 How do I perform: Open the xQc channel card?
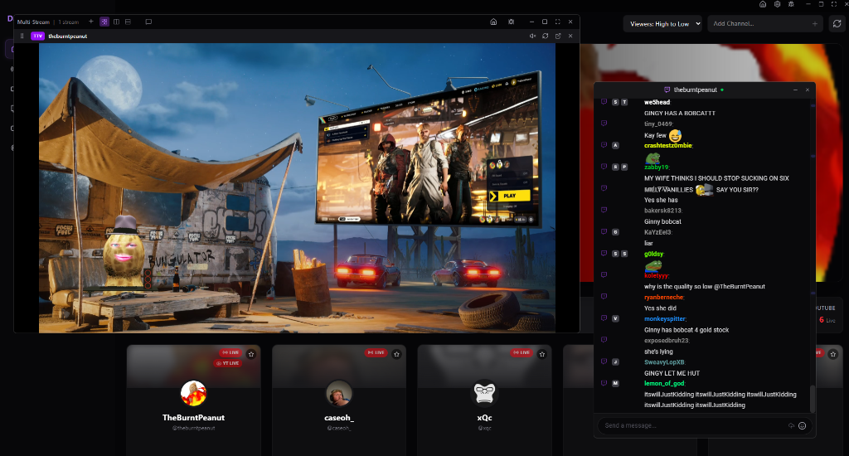484,398
